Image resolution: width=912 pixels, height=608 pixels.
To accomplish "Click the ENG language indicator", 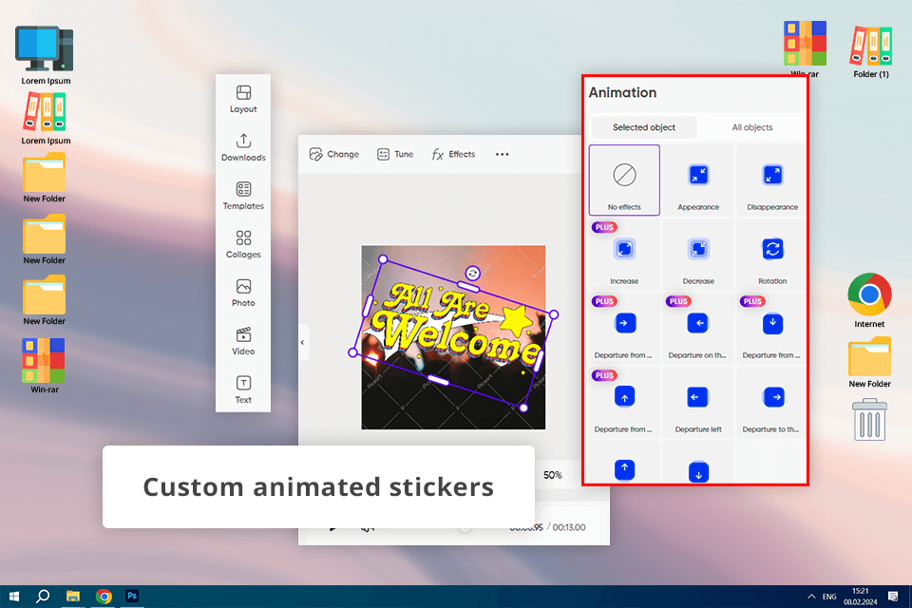I will click(829, 597).
